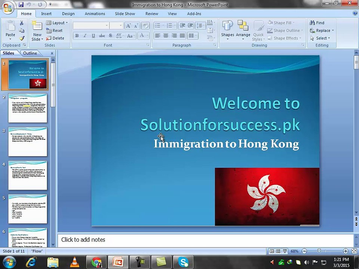Click the notes field to add notes
This screenshot has height=269, width=359.
tap(205, 240)
